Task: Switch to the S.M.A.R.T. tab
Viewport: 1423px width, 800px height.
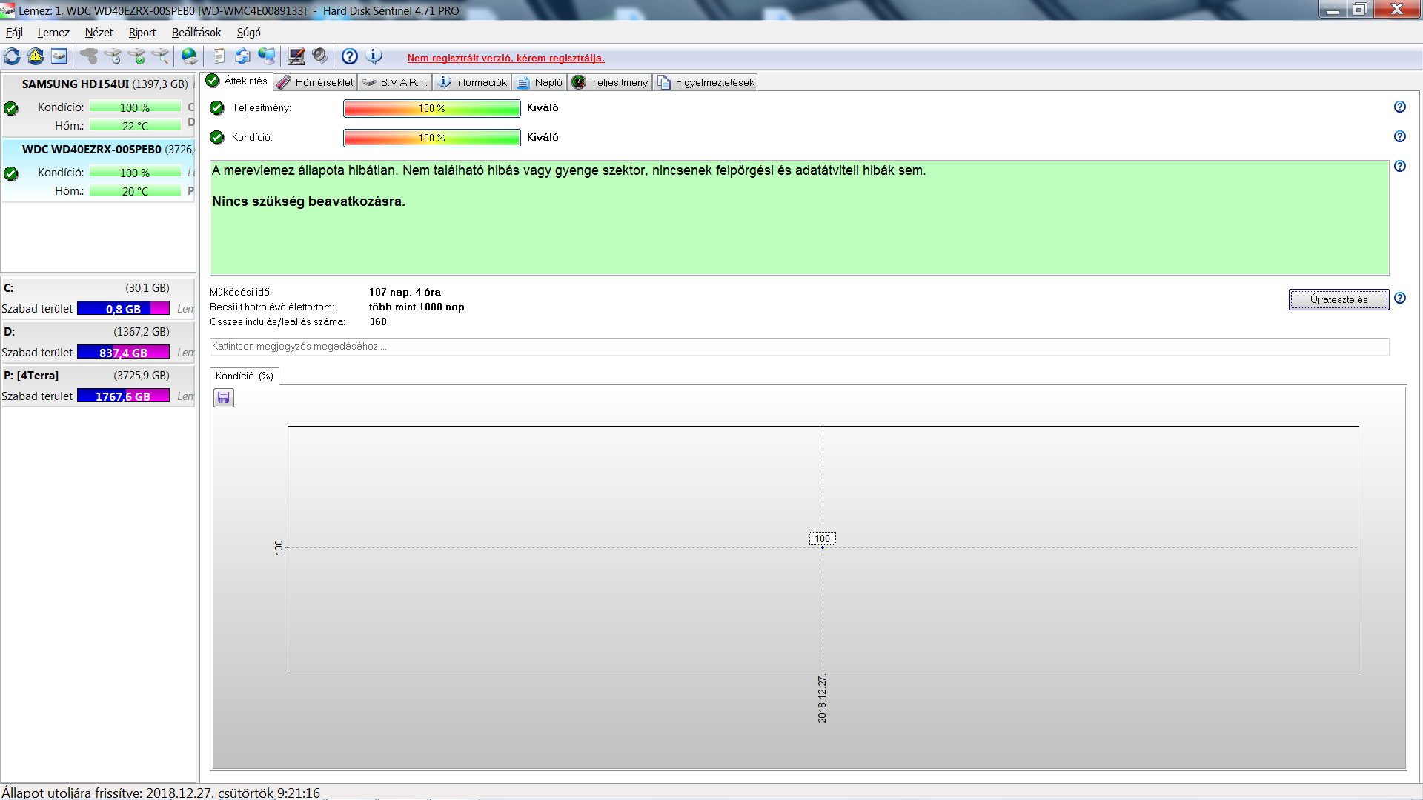Action: point(395,82)
